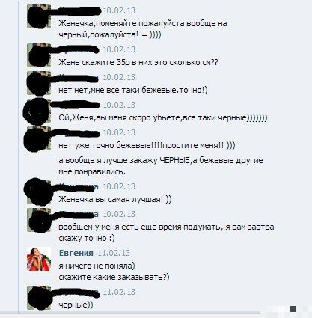Click the 11.02.13 date above the 'черные))' reply

coord(119,292)
